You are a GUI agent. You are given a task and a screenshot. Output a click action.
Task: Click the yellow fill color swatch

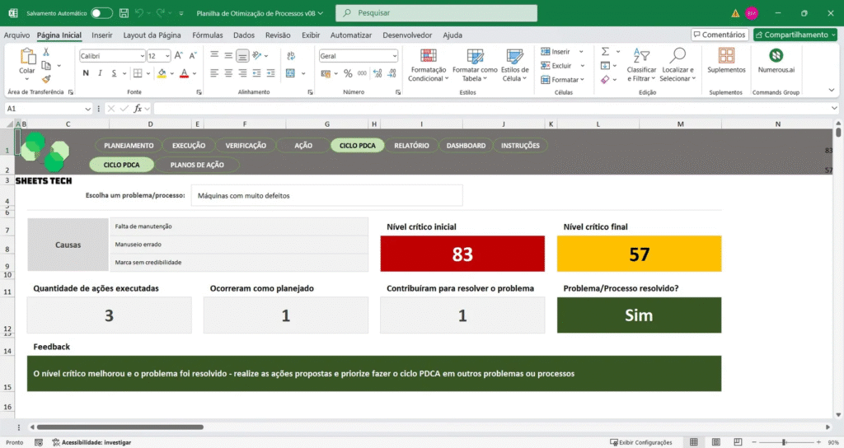click(x=162, y=73)
